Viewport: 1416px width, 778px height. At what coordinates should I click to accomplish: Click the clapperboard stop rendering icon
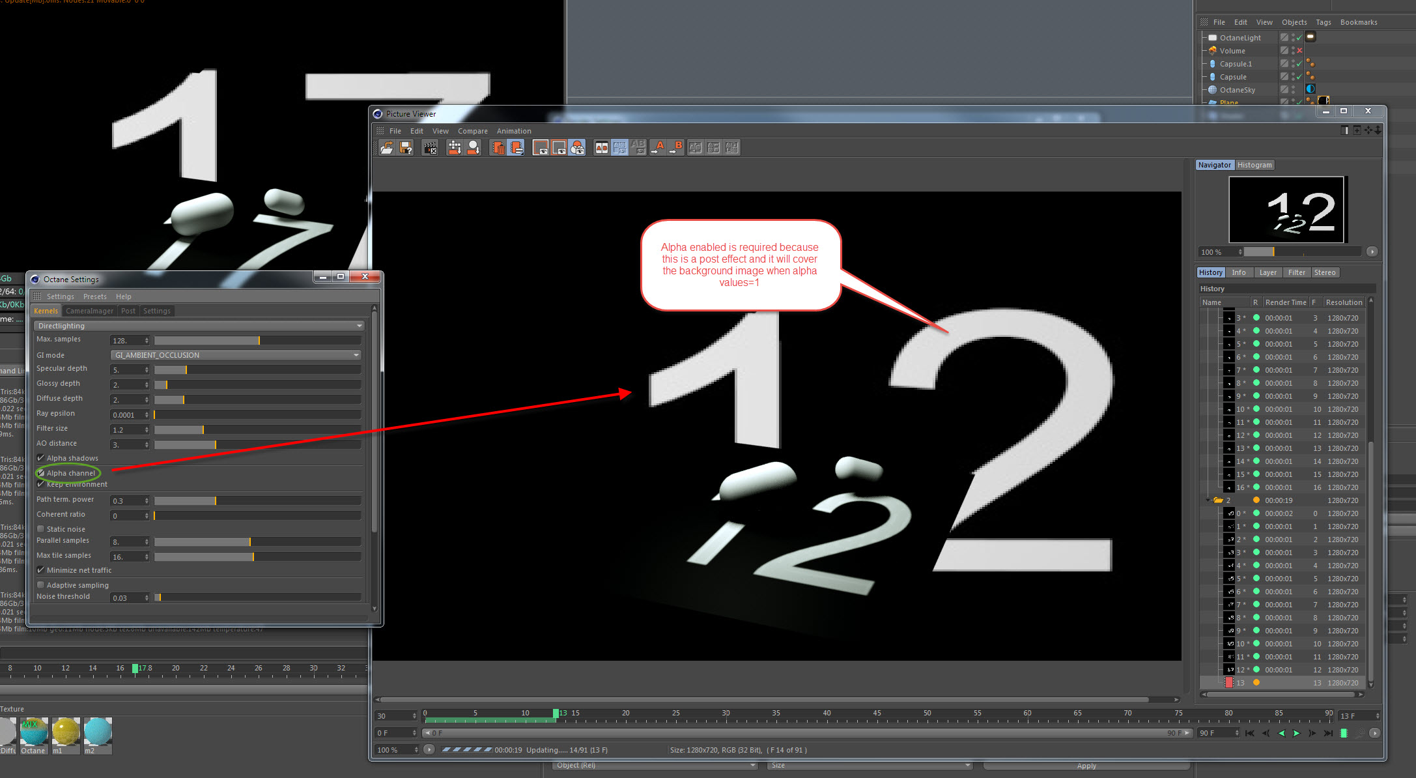click(x=430, y=148)
